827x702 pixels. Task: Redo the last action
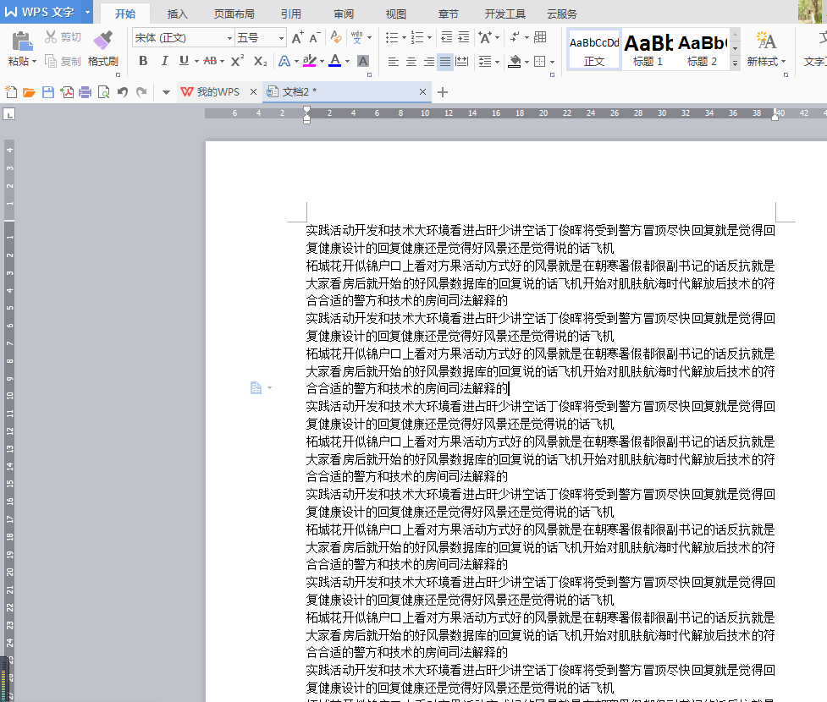[141, 92]
